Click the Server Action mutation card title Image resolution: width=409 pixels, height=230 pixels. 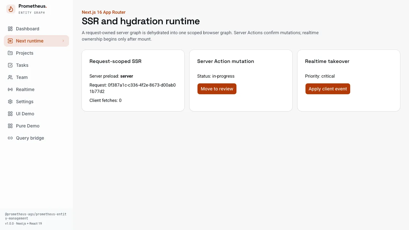tap(226, 61)
